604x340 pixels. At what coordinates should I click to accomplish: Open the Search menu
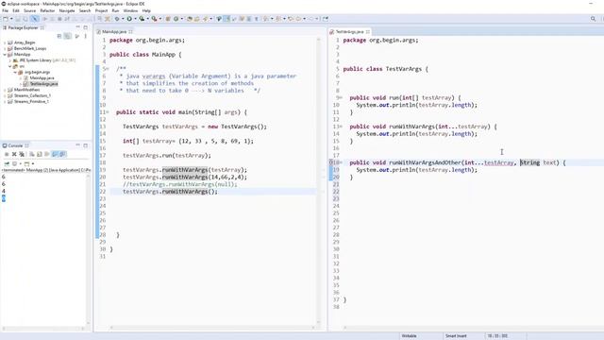coord(85,10)
